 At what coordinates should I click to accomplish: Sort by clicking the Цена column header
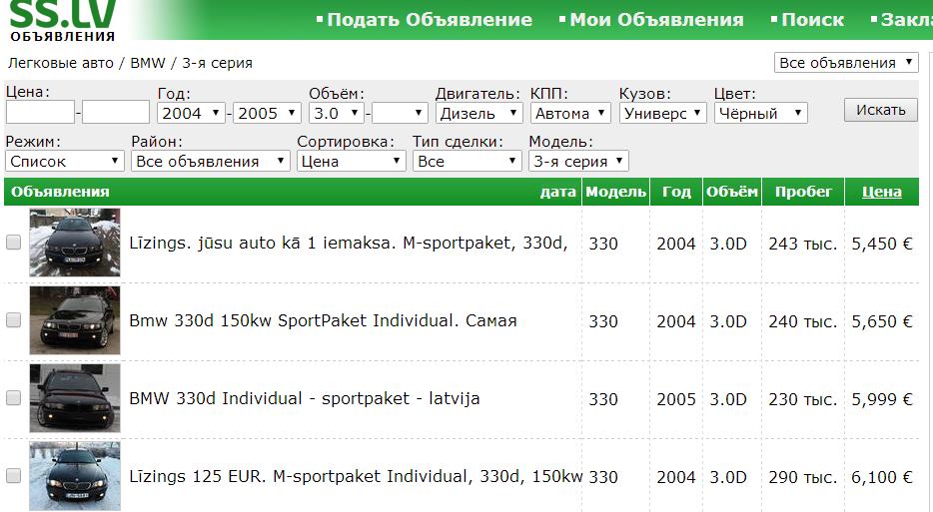point(881,192)
